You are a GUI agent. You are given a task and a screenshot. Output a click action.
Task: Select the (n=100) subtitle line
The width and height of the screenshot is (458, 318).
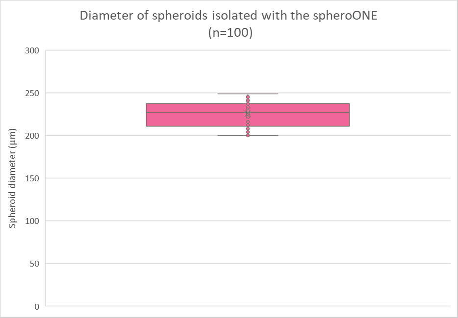coord(229,33)
